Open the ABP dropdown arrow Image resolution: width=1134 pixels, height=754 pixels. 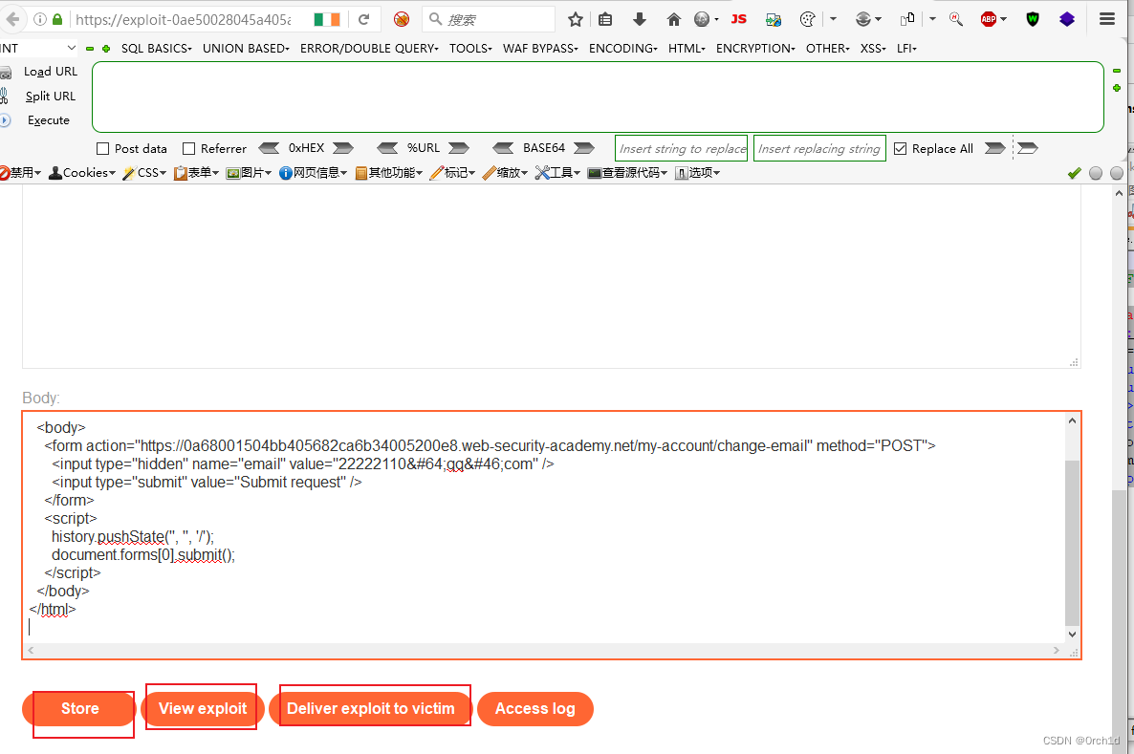tap(1004, 19)
